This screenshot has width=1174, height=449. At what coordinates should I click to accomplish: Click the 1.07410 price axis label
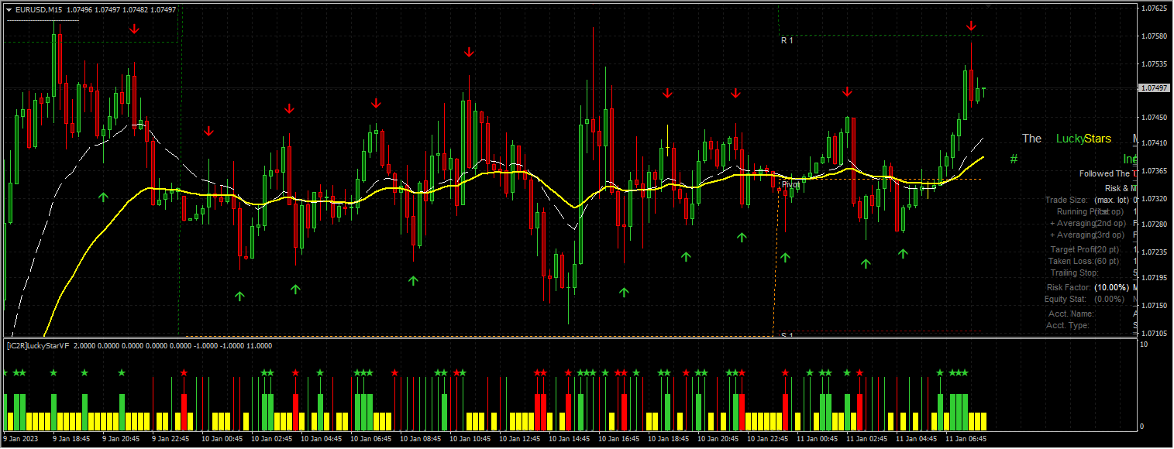click(1154, 143)
